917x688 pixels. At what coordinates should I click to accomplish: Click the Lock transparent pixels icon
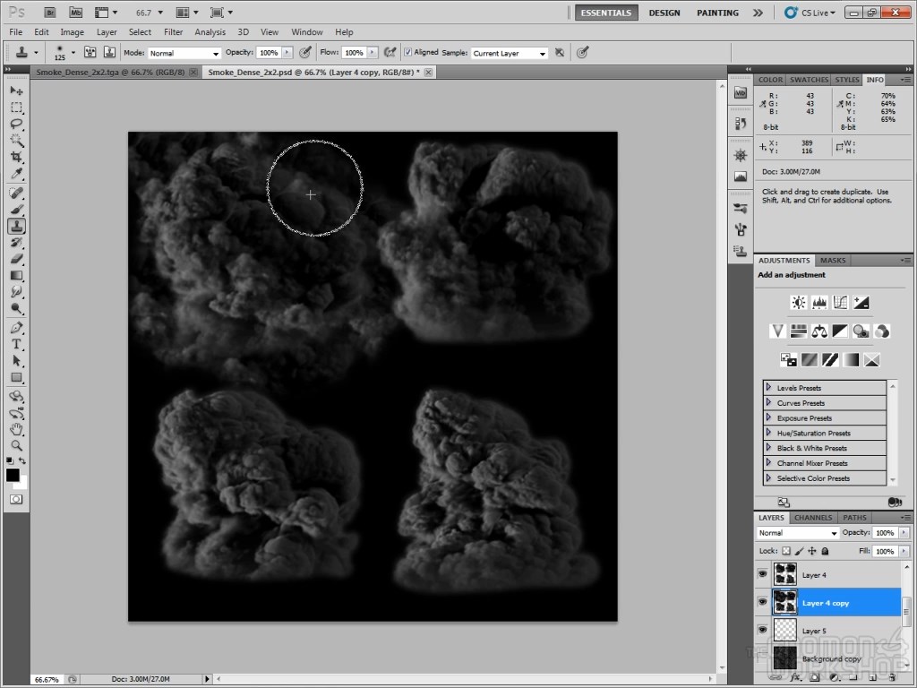tap(786, 552)
